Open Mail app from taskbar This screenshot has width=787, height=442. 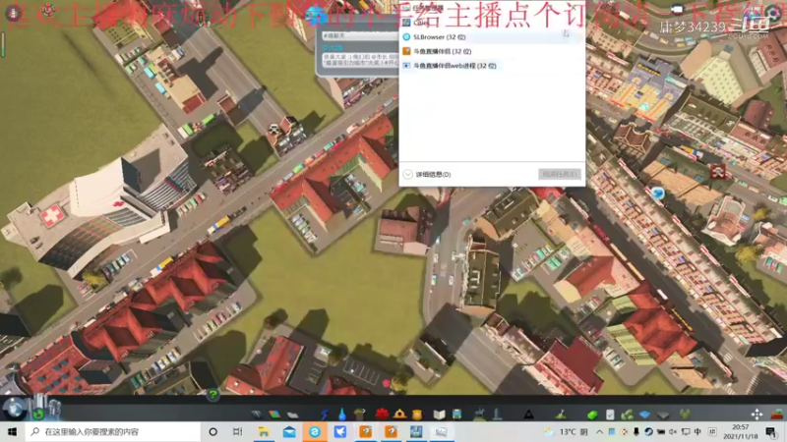[x=289, y=431]
